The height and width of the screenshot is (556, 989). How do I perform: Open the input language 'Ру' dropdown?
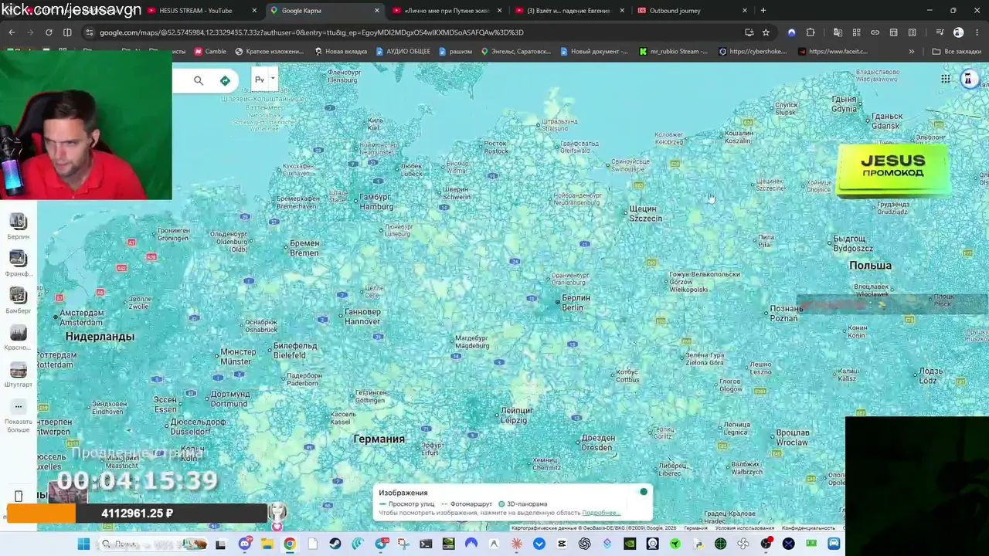coord(264,80)
